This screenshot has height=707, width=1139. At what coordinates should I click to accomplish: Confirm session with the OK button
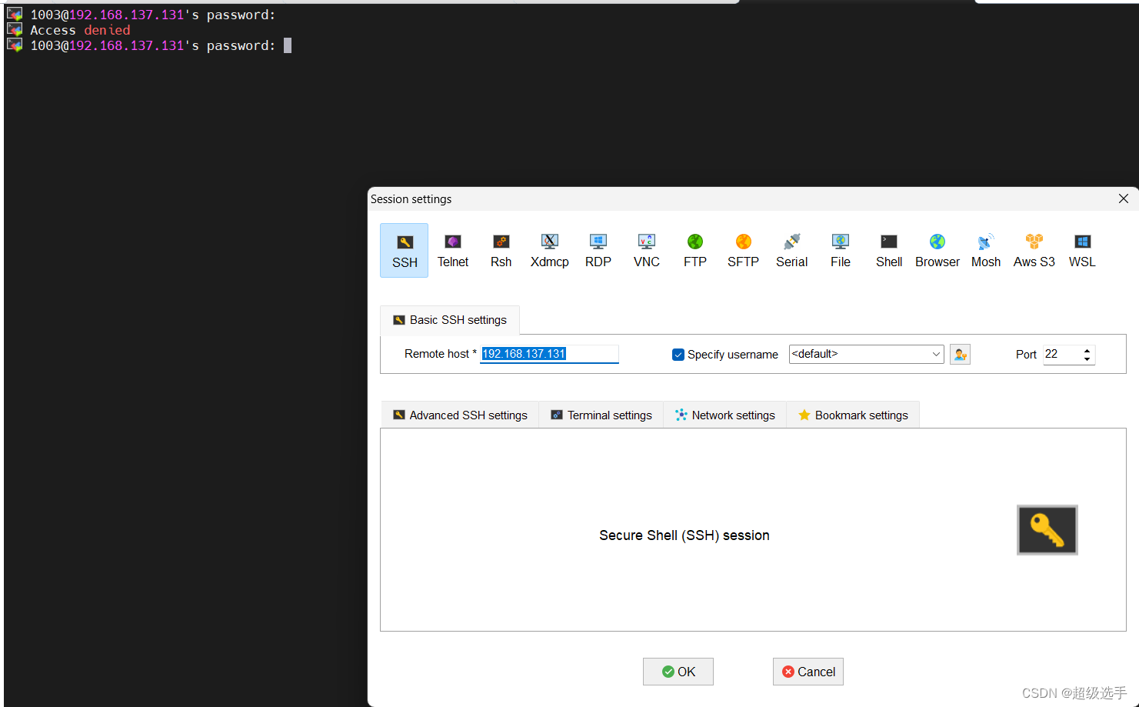pyautogui.click(x=678, y=671)
